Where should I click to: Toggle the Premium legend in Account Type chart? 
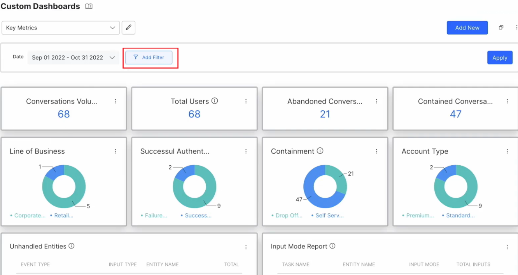click(419, 215)
